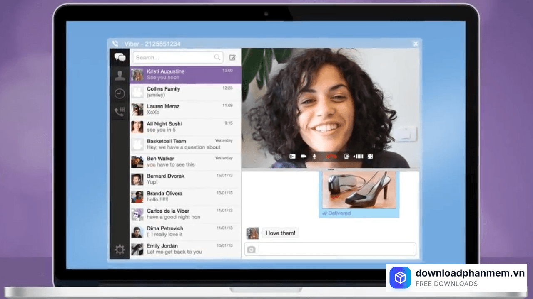Click the message input field to type

tap(333, 249)
